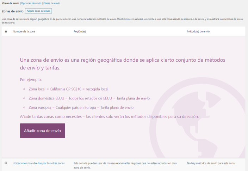This screenshot has width=248, height=171.
Task: Click the Región(es) column header
Action: click(80, 31)
